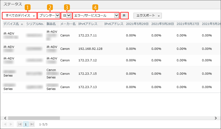This screenshot has height=129, width=221.
Task: Select row with IP 192.168.92.128
Action: (90, 49)
